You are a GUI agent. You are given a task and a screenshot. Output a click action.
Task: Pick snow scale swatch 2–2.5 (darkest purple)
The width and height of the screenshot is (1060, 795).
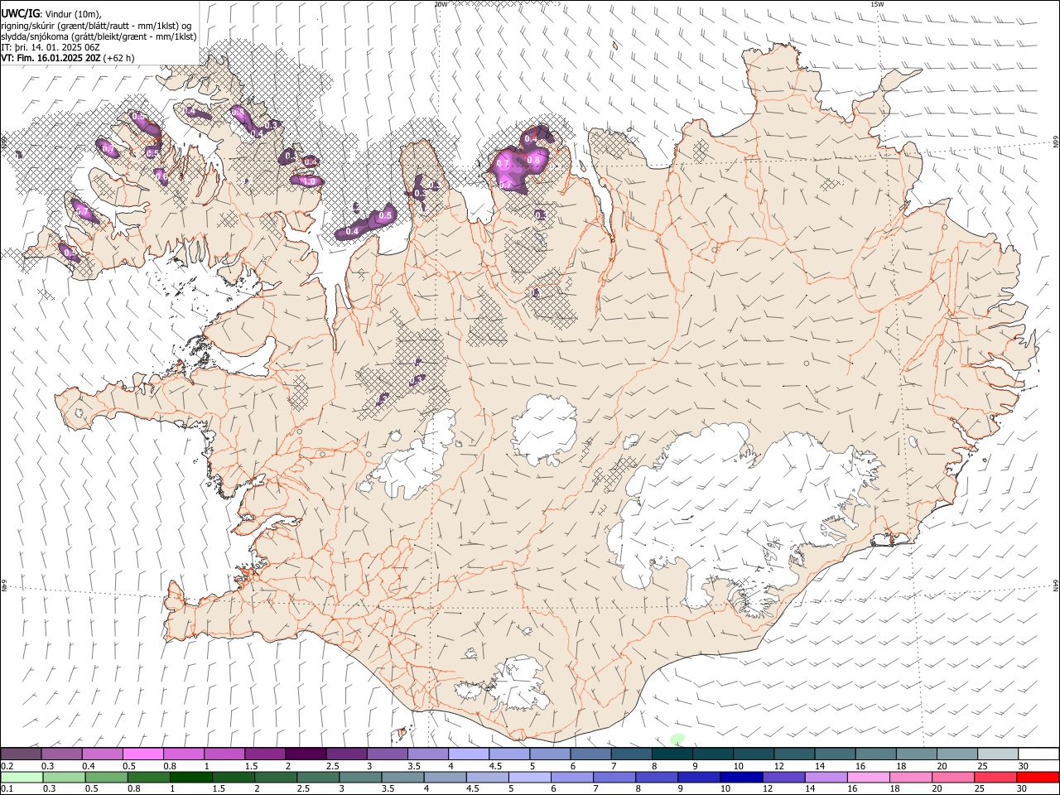point(306,754)
